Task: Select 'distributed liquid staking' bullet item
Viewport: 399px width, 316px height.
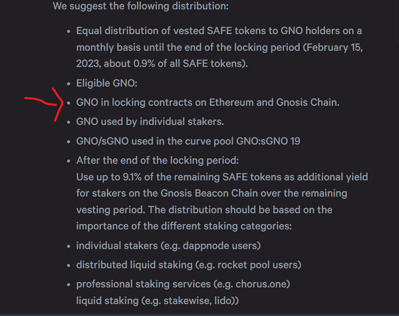Action: coord(188,265)
